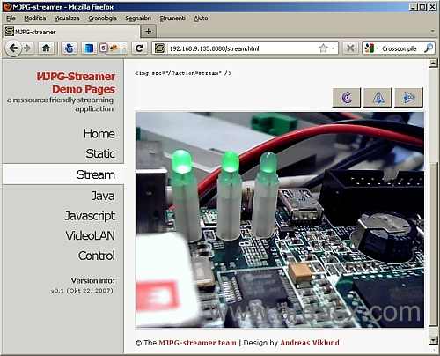Viewport: 440px width, 356px height.
Task: Open the Cronologia menu
Action: coord(102,19)
